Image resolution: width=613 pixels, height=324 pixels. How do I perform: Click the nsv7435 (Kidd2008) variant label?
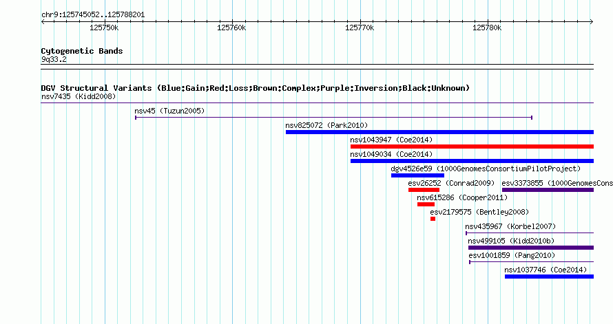(79, 96)
